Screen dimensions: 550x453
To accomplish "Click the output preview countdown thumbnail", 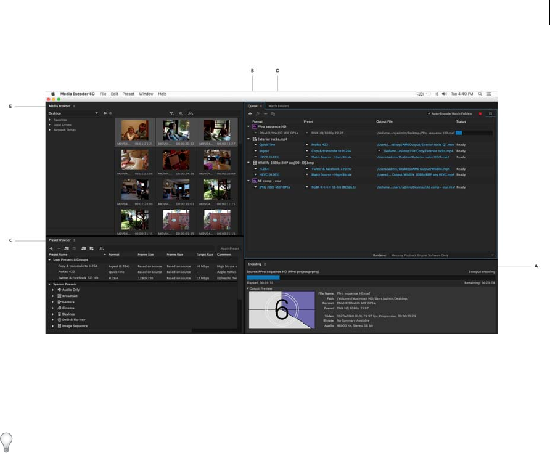I will (x=282, y=309).
